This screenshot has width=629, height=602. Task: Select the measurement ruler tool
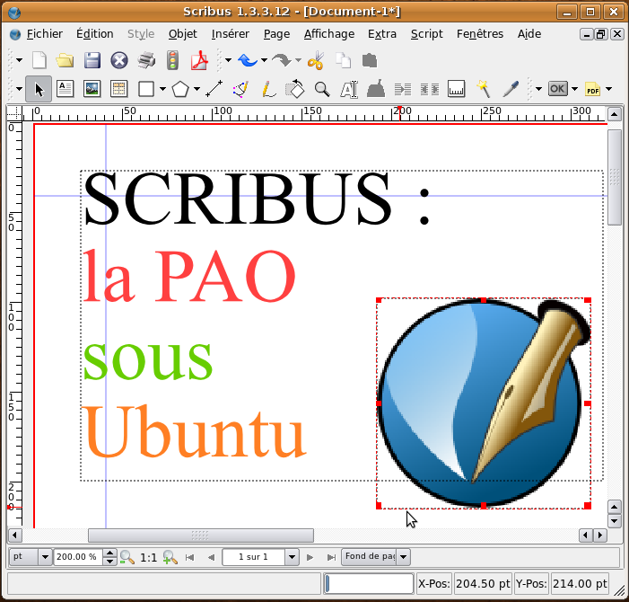point(456,89)
